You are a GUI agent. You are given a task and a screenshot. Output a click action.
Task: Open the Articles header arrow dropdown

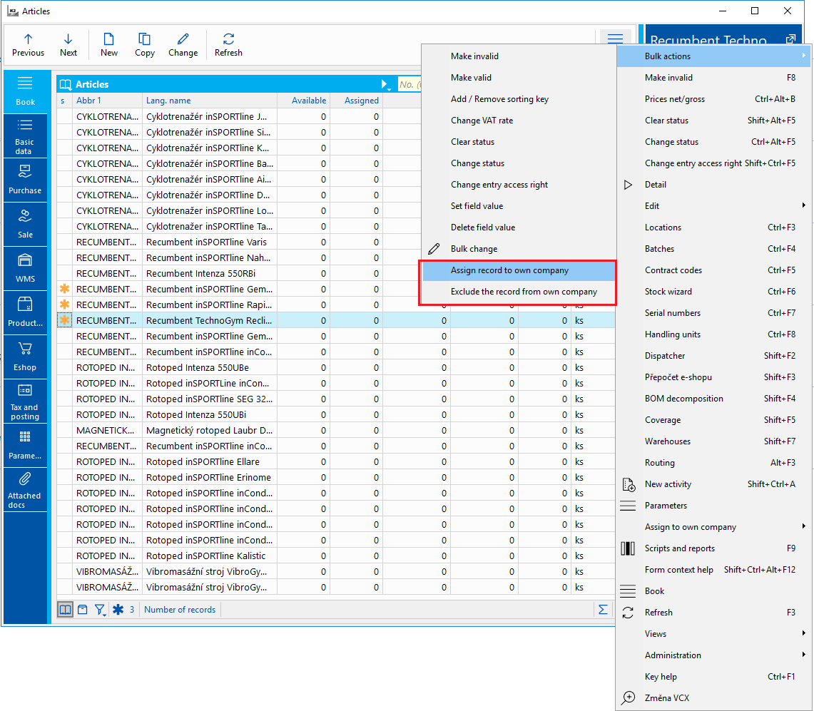[385, 84]
